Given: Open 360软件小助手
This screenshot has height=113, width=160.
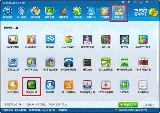Looking at the screenshot, I should pos(143,41).
